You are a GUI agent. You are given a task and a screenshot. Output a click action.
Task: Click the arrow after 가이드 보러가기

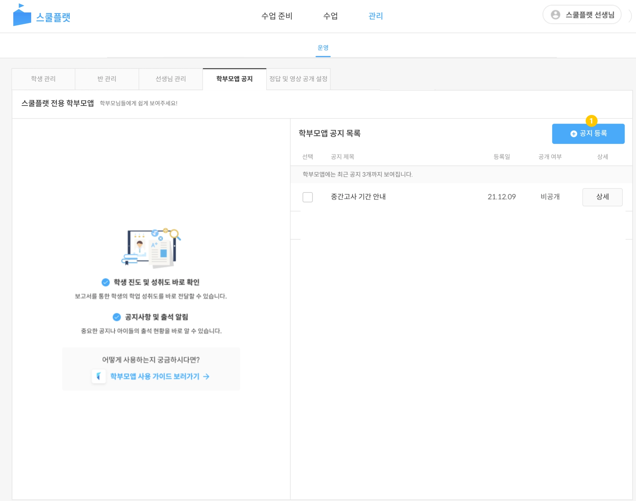206,376
